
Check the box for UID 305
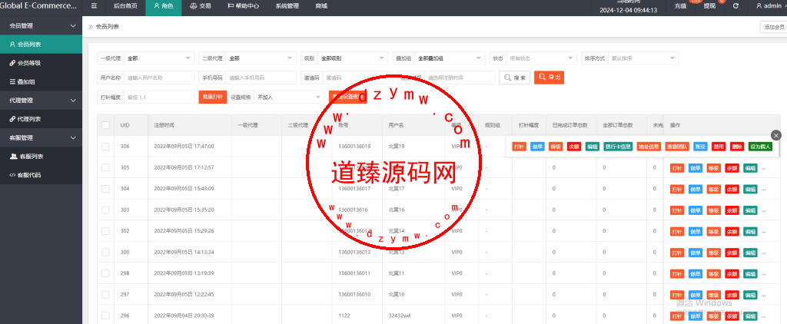point(105,167)
